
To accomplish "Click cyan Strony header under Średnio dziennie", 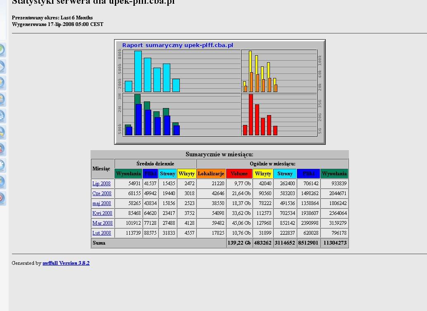I will coord(167,174).
